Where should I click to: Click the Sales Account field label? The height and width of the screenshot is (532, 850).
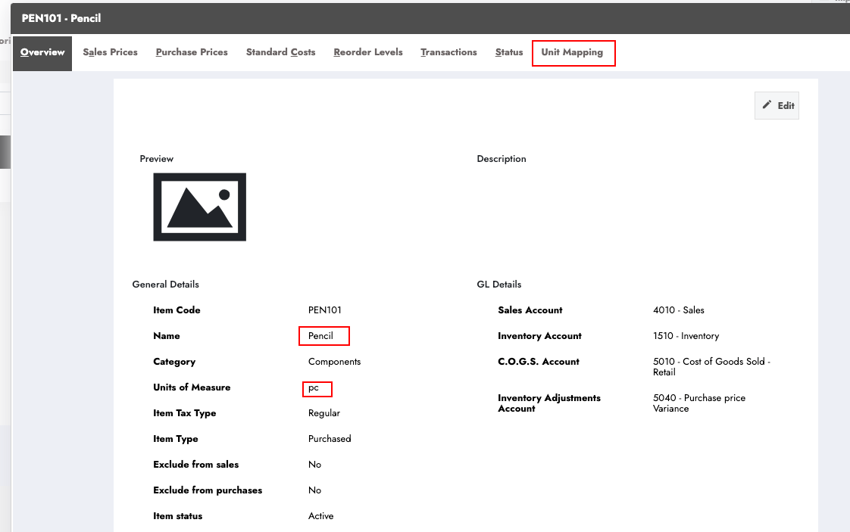pyautogui.click(x=530, y=310)
